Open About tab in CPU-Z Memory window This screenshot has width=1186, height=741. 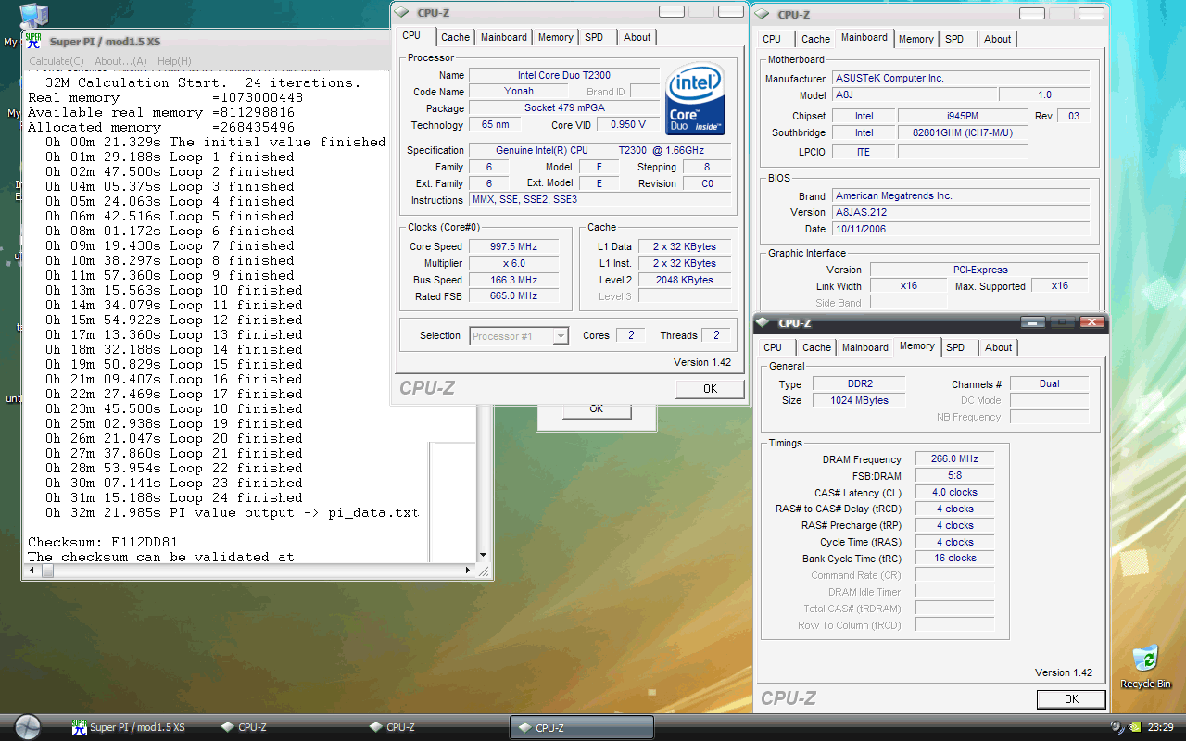click(999, 347)
